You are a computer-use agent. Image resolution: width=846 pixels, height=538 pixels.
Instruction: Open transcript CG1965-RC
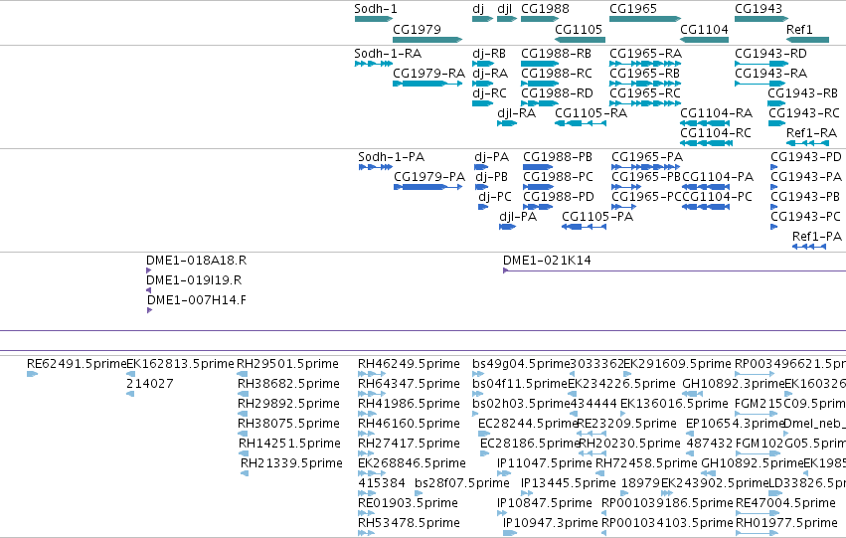645,103
